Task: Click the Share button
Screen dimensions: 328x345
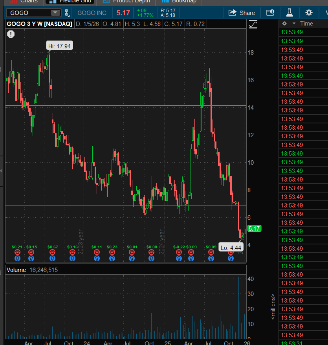Action: [x=242, y=13]
